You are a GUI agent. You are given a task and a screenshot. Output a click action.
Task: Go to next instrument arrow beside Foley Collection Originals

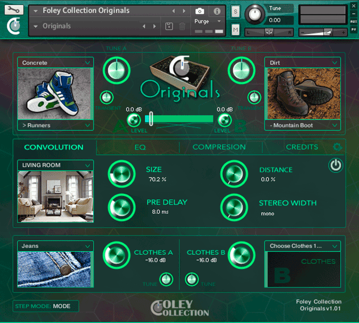coord(184,11)
